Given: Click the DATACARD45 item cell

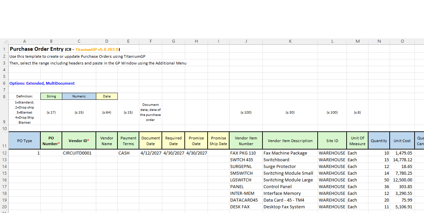Looking at the screenshot, I should click(246, 200).
